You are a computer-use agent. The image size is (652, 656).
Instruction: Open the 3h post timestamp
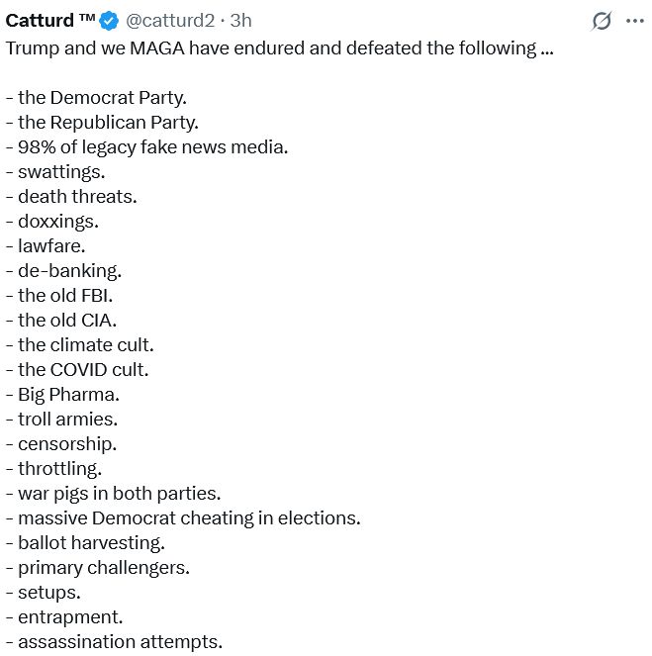pos(240,21)
